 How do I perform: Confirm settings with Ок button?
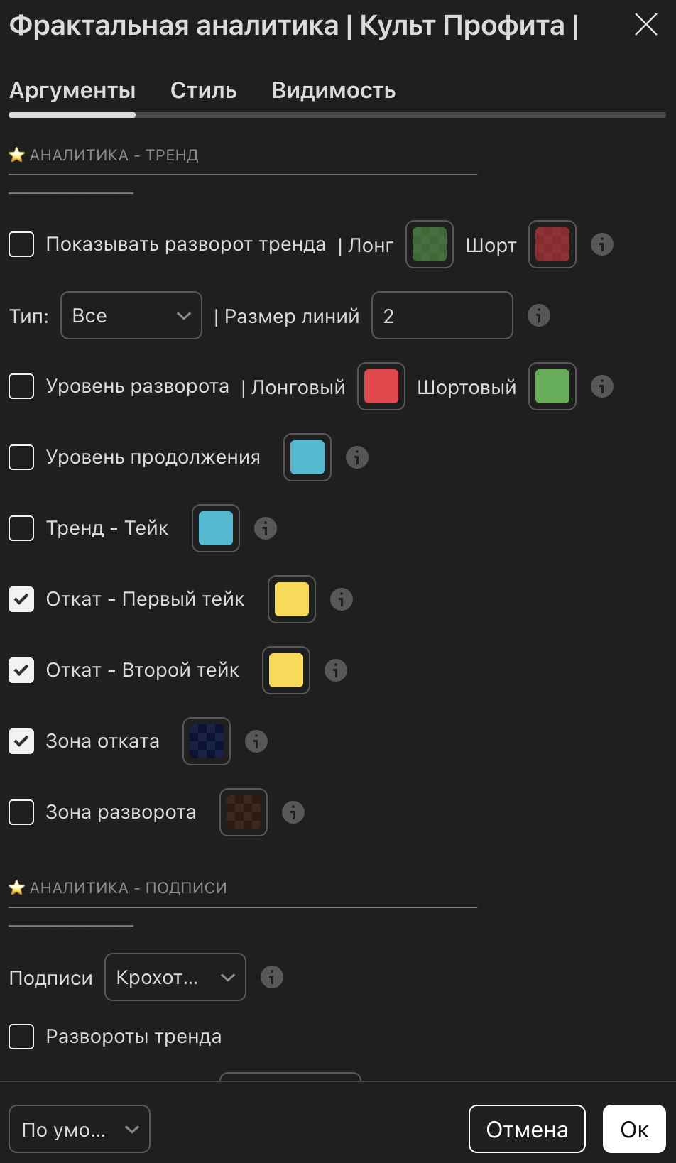pyautogui.click(x=634, y=1129)
